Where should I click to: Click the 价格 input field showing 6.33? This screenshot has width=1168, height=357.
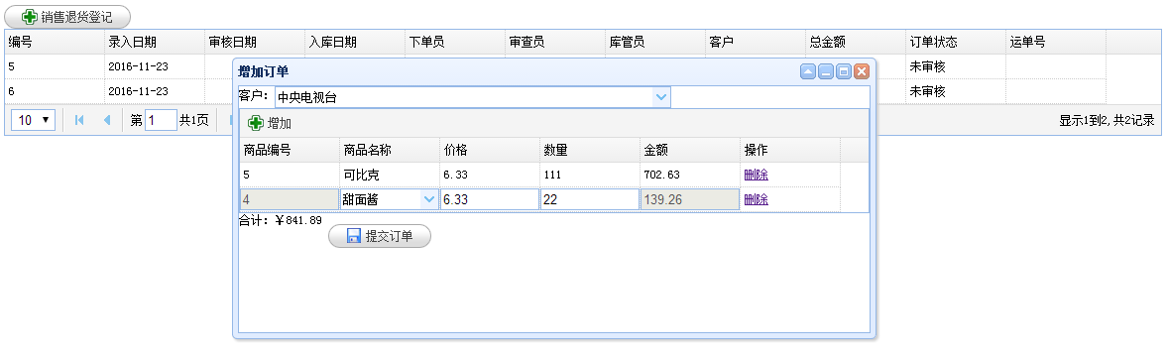tap(490, 199)
